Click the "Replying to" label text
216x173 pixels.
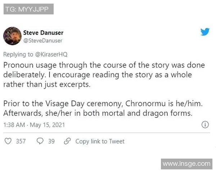18,54
